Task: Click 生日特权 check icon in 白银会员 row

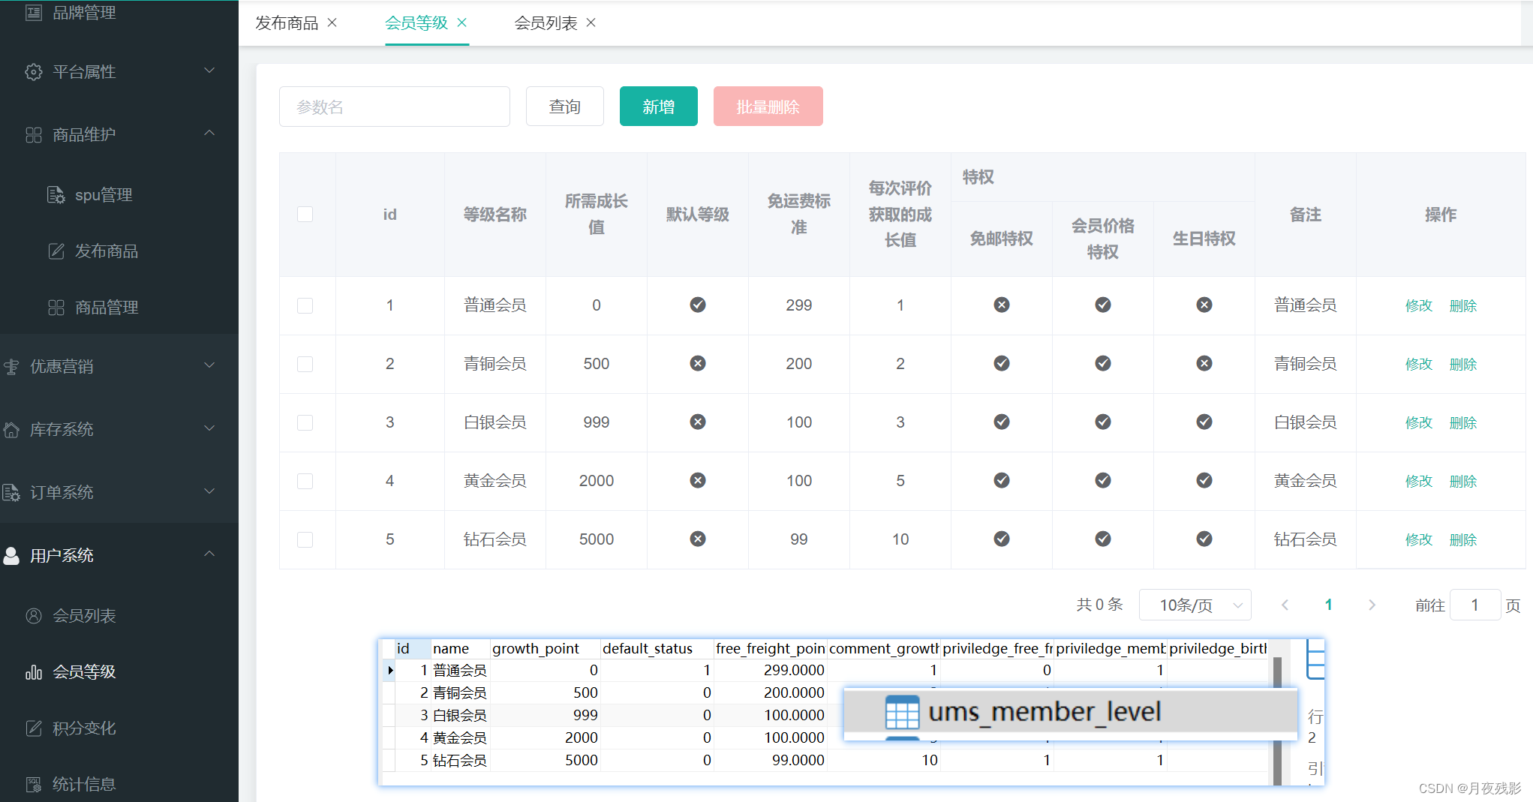Action: click(x=1204, y=422)
